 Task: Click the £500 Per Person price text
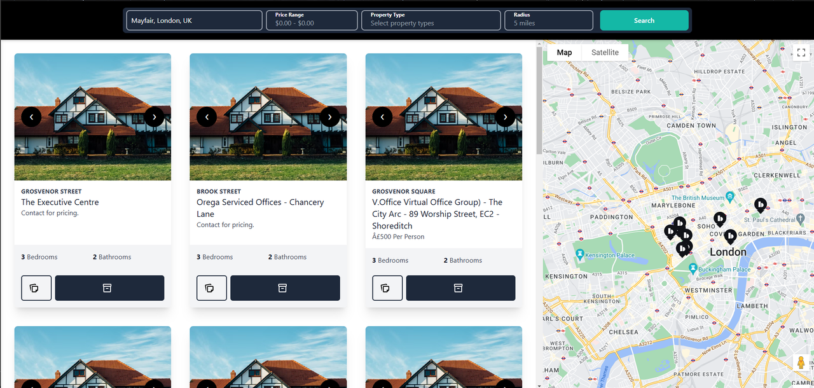[398, 237]
